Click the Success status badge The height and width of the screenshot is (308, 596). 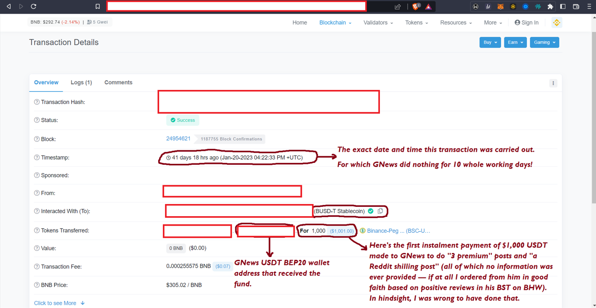point(182,120)
